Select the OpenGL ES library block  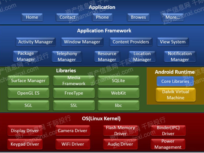point(28,93)
